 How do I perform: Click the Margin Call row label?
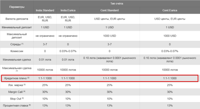(15, 92)
